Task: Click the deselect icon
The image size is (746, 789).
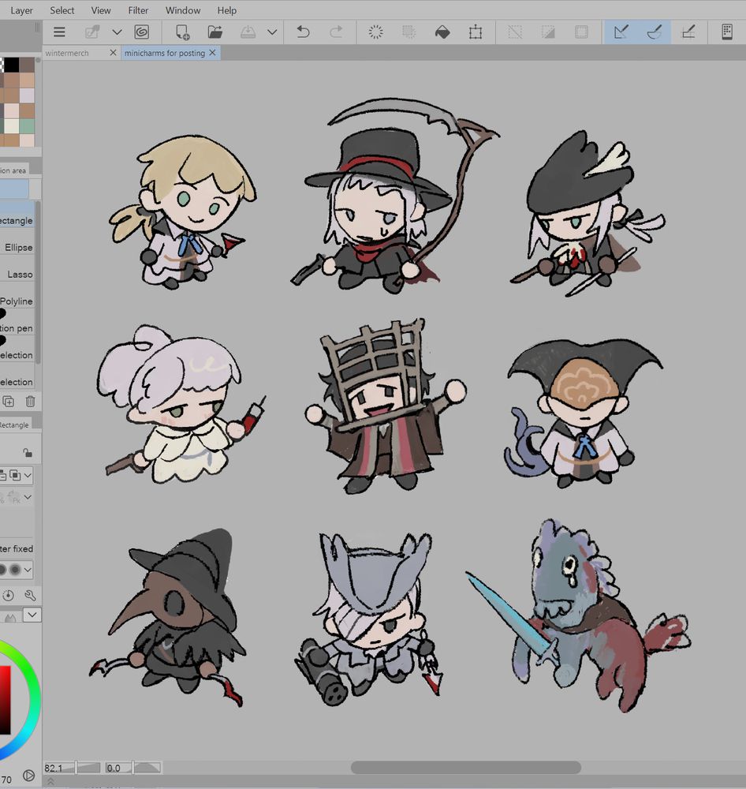Action: 515,32
